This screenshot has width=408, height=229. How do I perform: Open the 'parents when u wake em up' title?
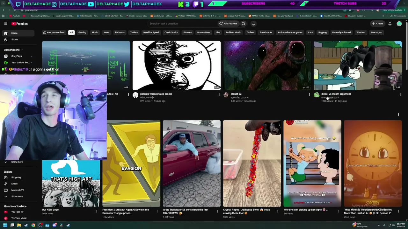156,94
